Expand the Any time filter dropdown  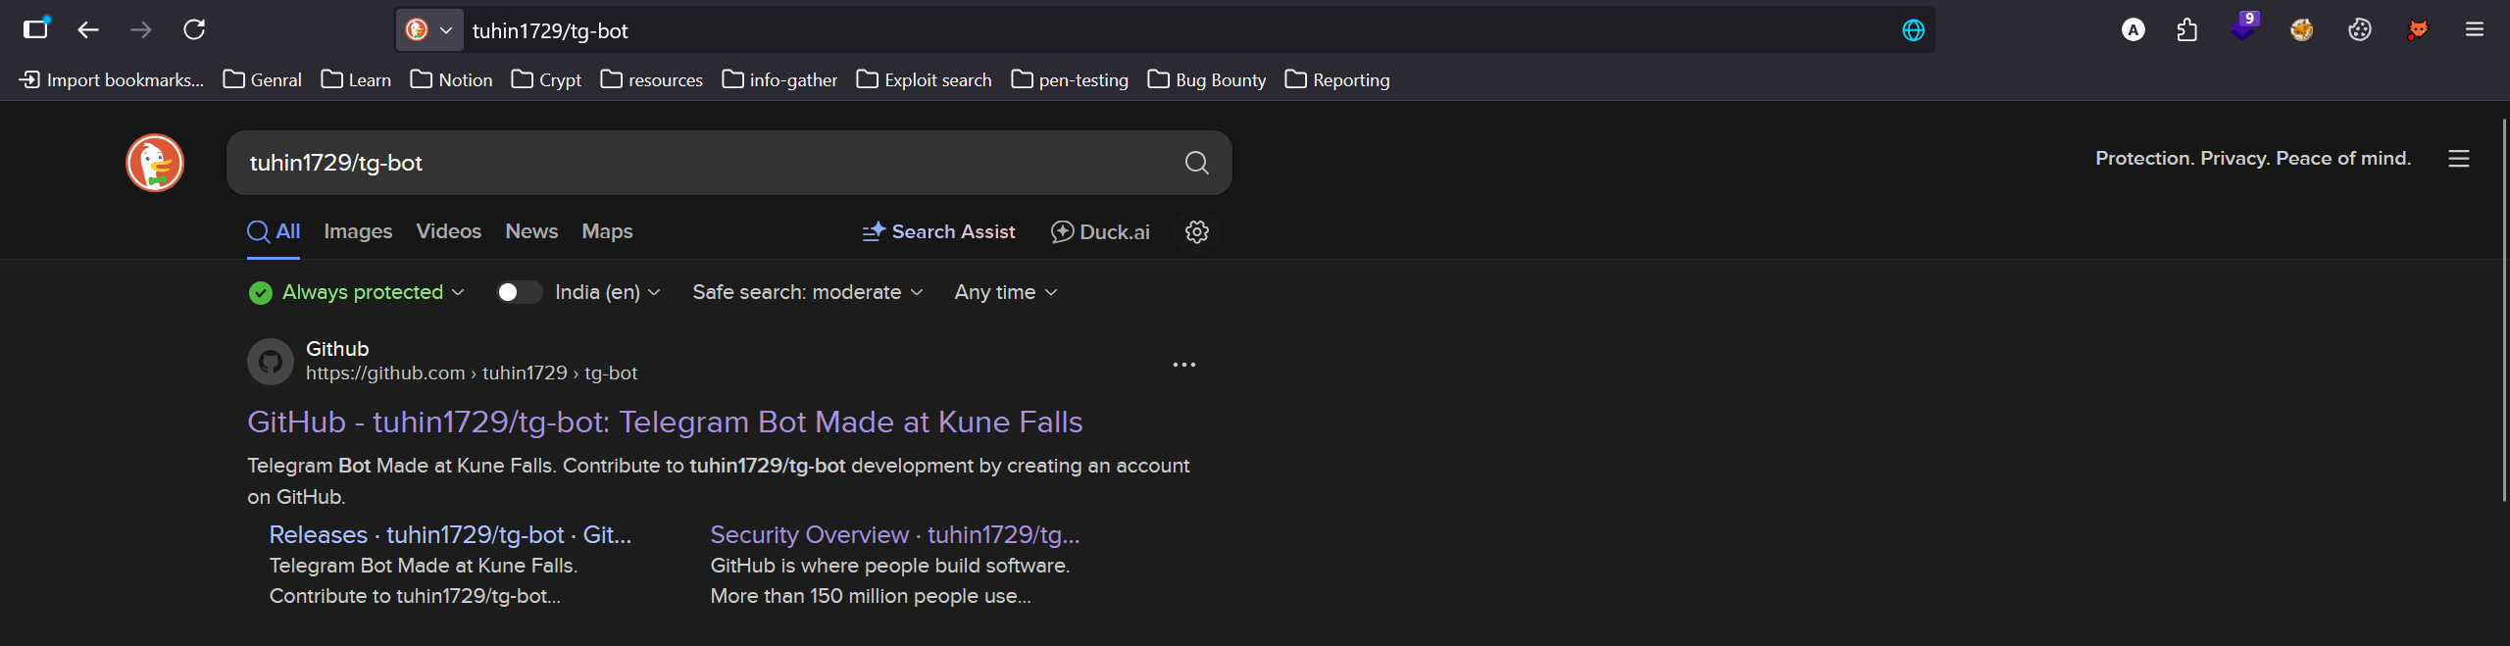[1005, 293]
